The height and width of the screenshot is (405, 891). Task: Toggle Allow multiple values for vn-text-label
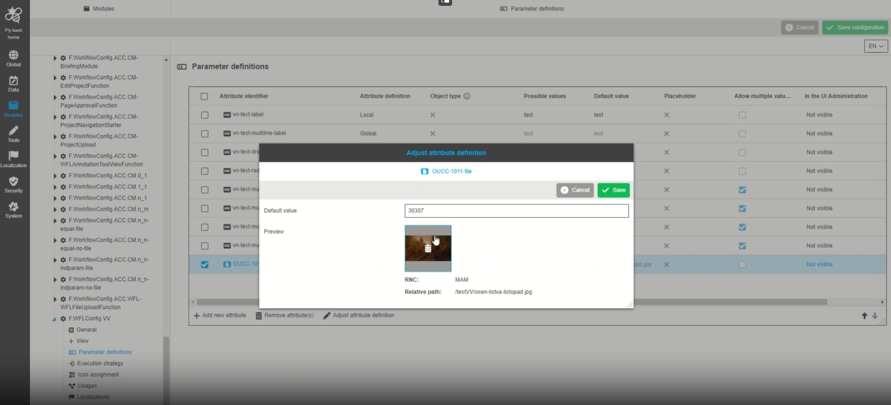point(742,115)
